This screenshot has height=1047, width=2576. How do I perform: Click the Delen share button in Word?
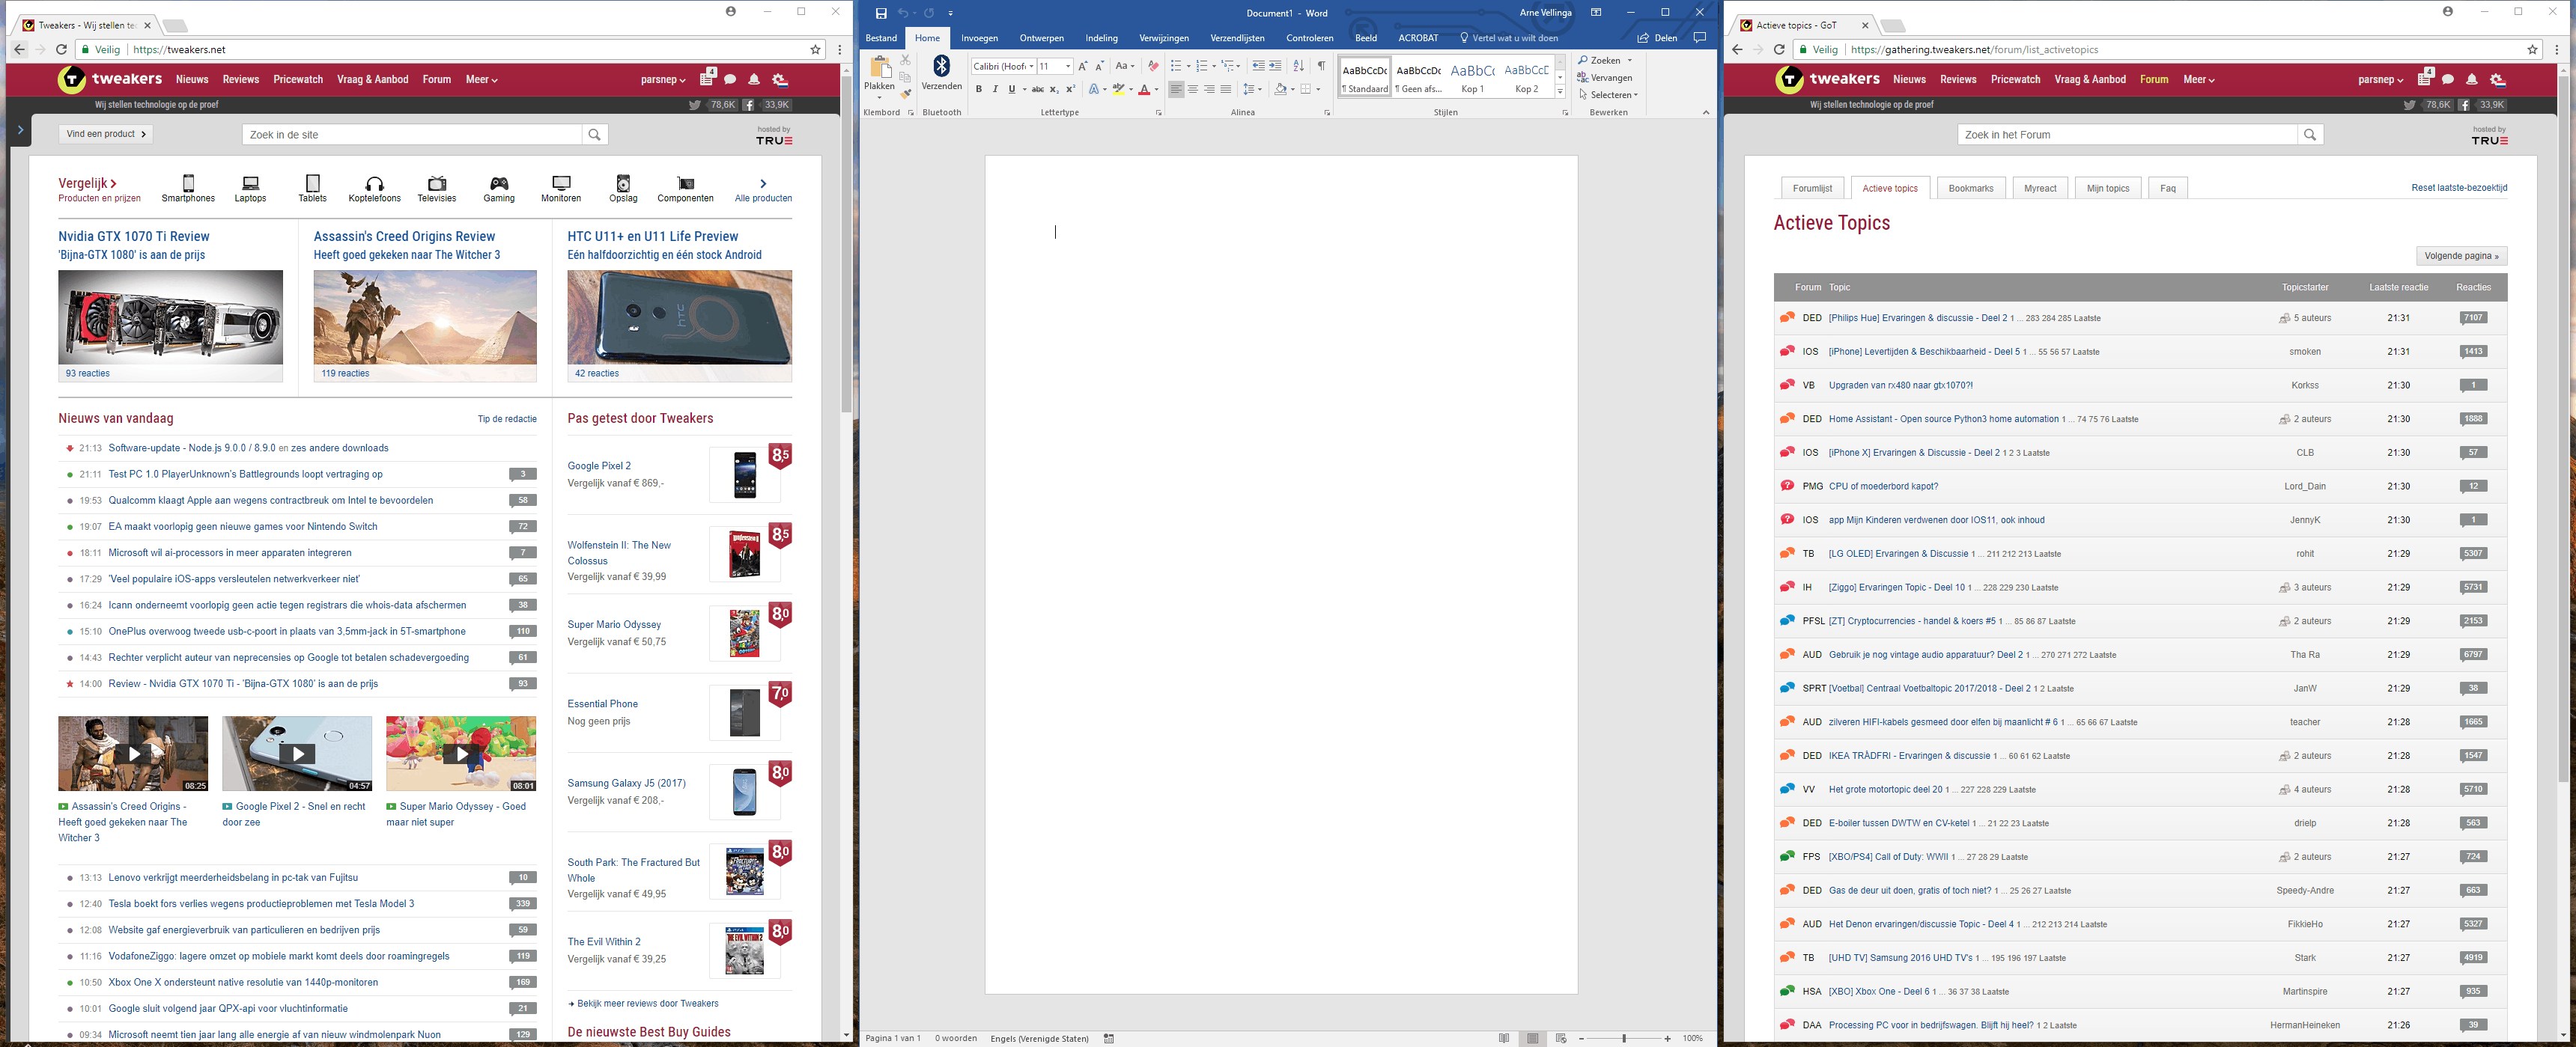[1657, 38]
